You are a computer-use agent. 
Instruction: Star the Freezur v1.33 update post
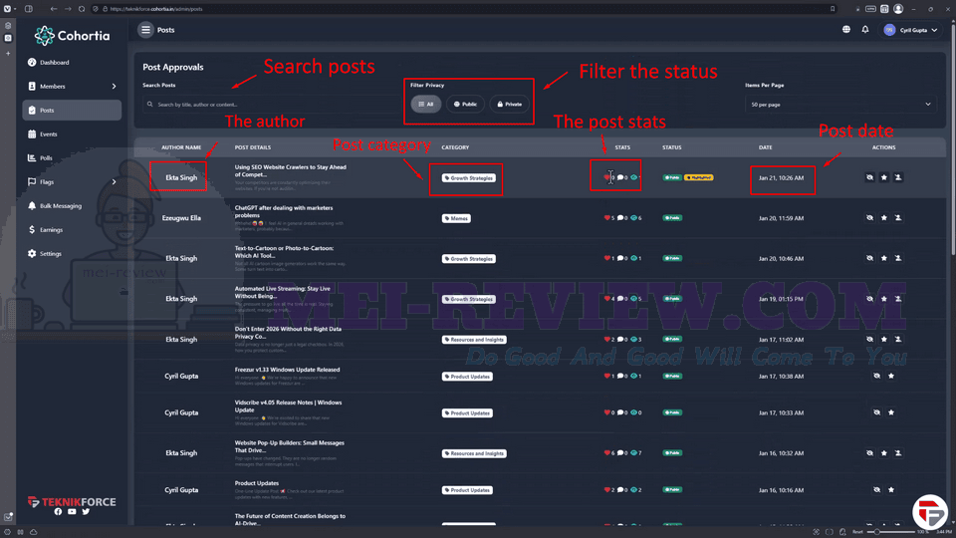pyautogui.click(x=891, y=376)
